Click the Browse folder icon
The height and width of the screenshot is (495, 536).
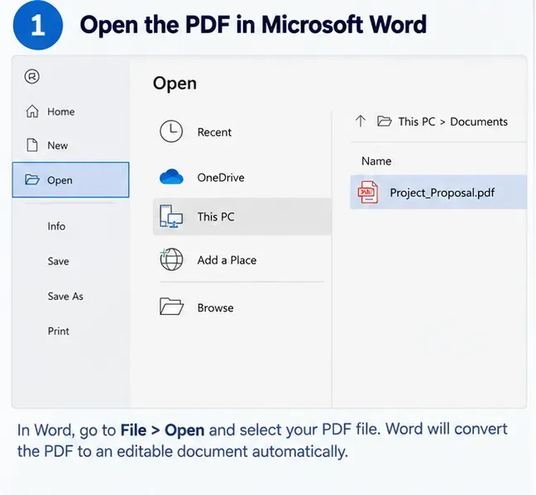tap(171, 306)
